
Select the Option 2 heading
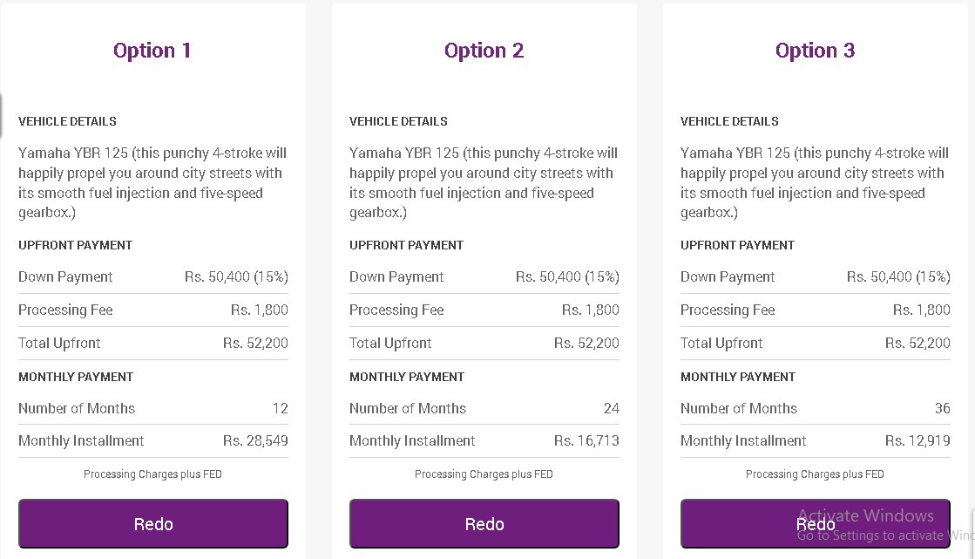[x=484, y=51]
